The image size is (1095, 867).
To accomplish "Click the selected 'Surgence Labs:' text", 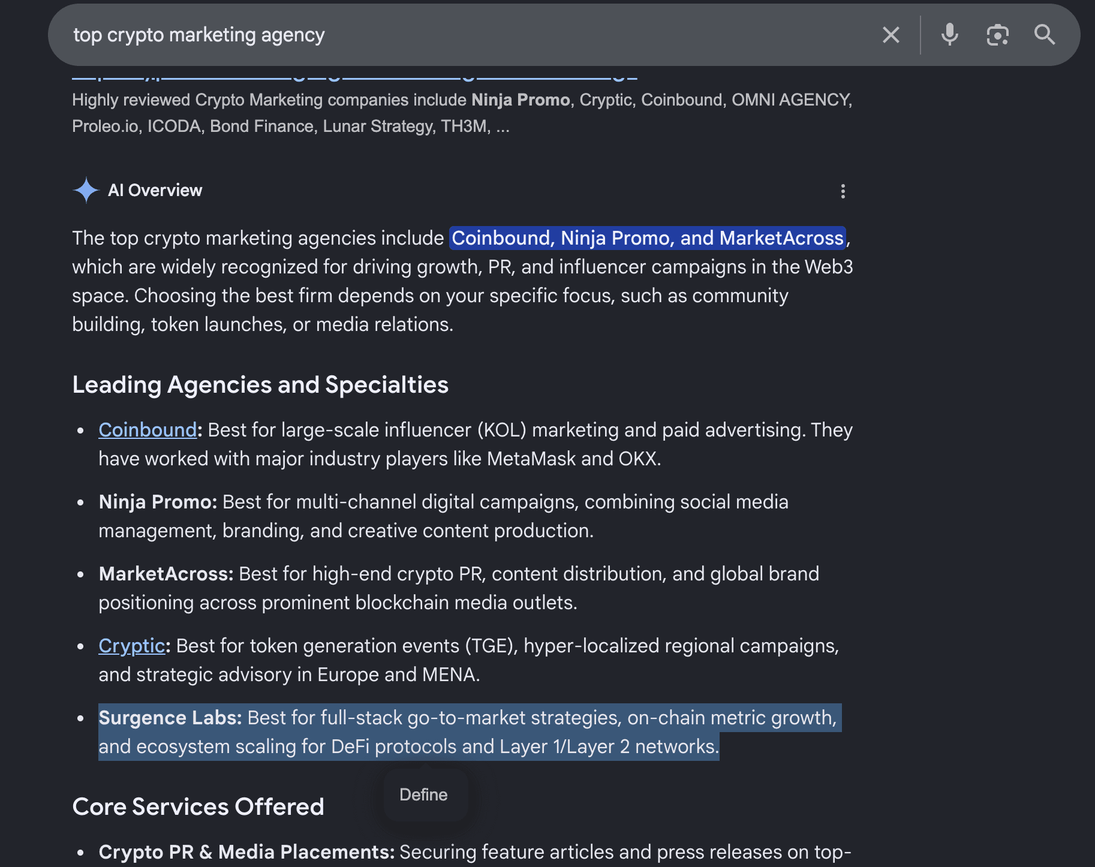I will pos(170,718).
